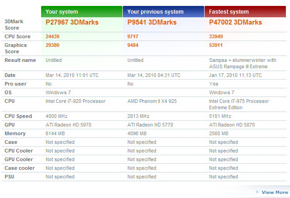Viewport: 290px width, 198px height.
Task: Select the Your system column header
Action: [x=82, y=12]
